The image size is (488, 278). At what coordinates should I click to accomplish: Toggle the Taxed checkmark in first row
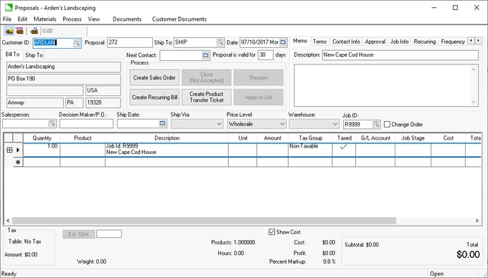pos(344,146)
